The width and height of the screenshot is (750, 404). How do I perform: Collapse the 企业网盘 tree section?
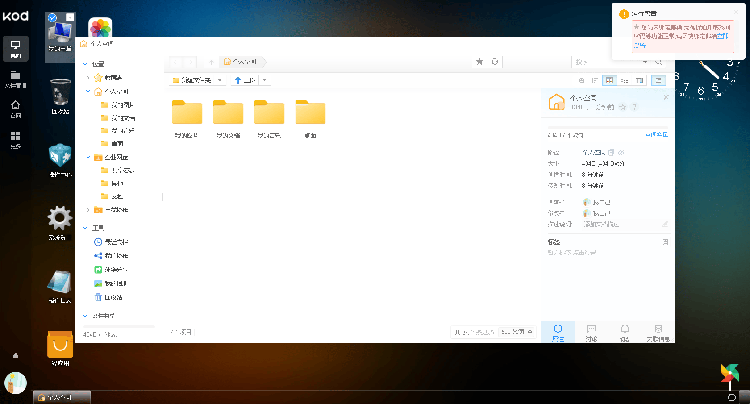pos(87,157)
